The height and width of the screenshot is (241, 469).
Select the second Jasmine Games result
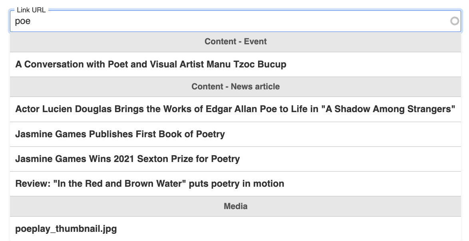(x=127, y=159)
